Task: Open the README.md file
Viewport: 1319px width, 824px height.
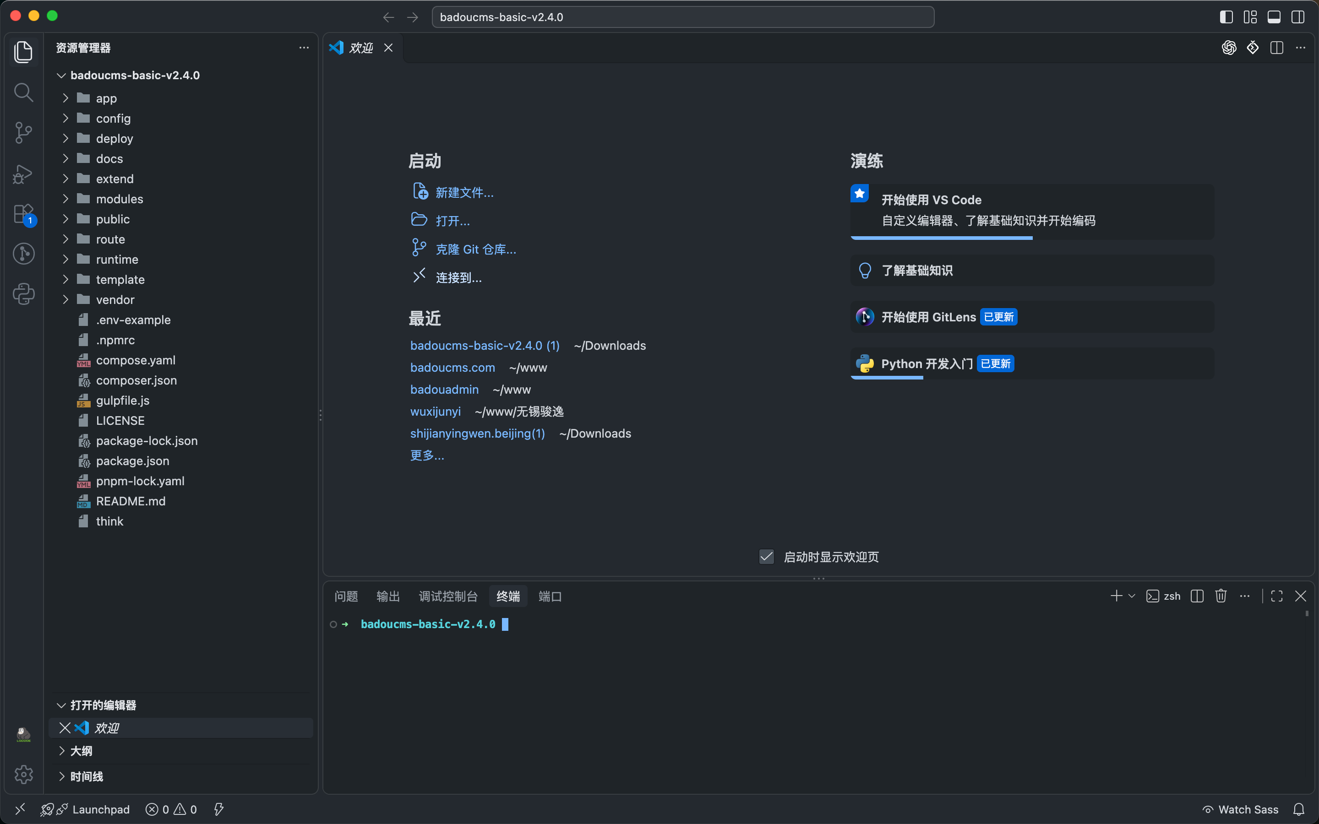Action: pyautogui.click(x=131, y=501)
